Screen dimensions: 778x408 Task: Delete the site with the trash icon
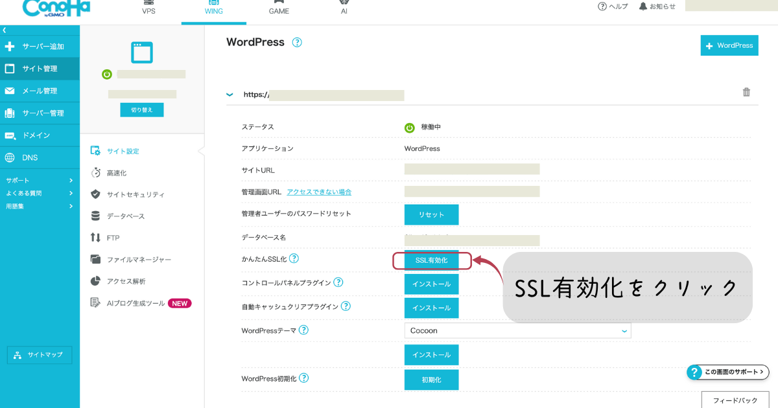[x=746, y=92]
